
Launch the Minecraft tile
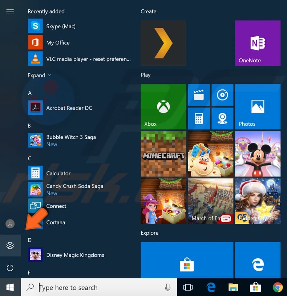coord(163,154)
